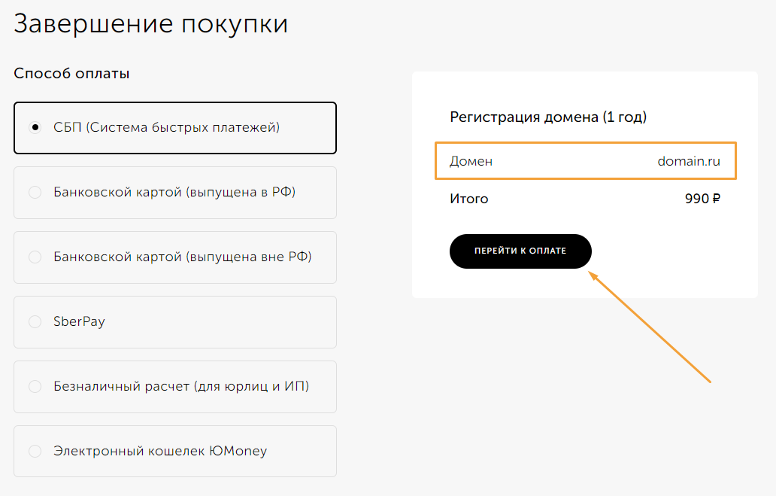776x496 pixels.
Task: Click the Итого label
Action: pyautogui.click(x=469, y=199)
